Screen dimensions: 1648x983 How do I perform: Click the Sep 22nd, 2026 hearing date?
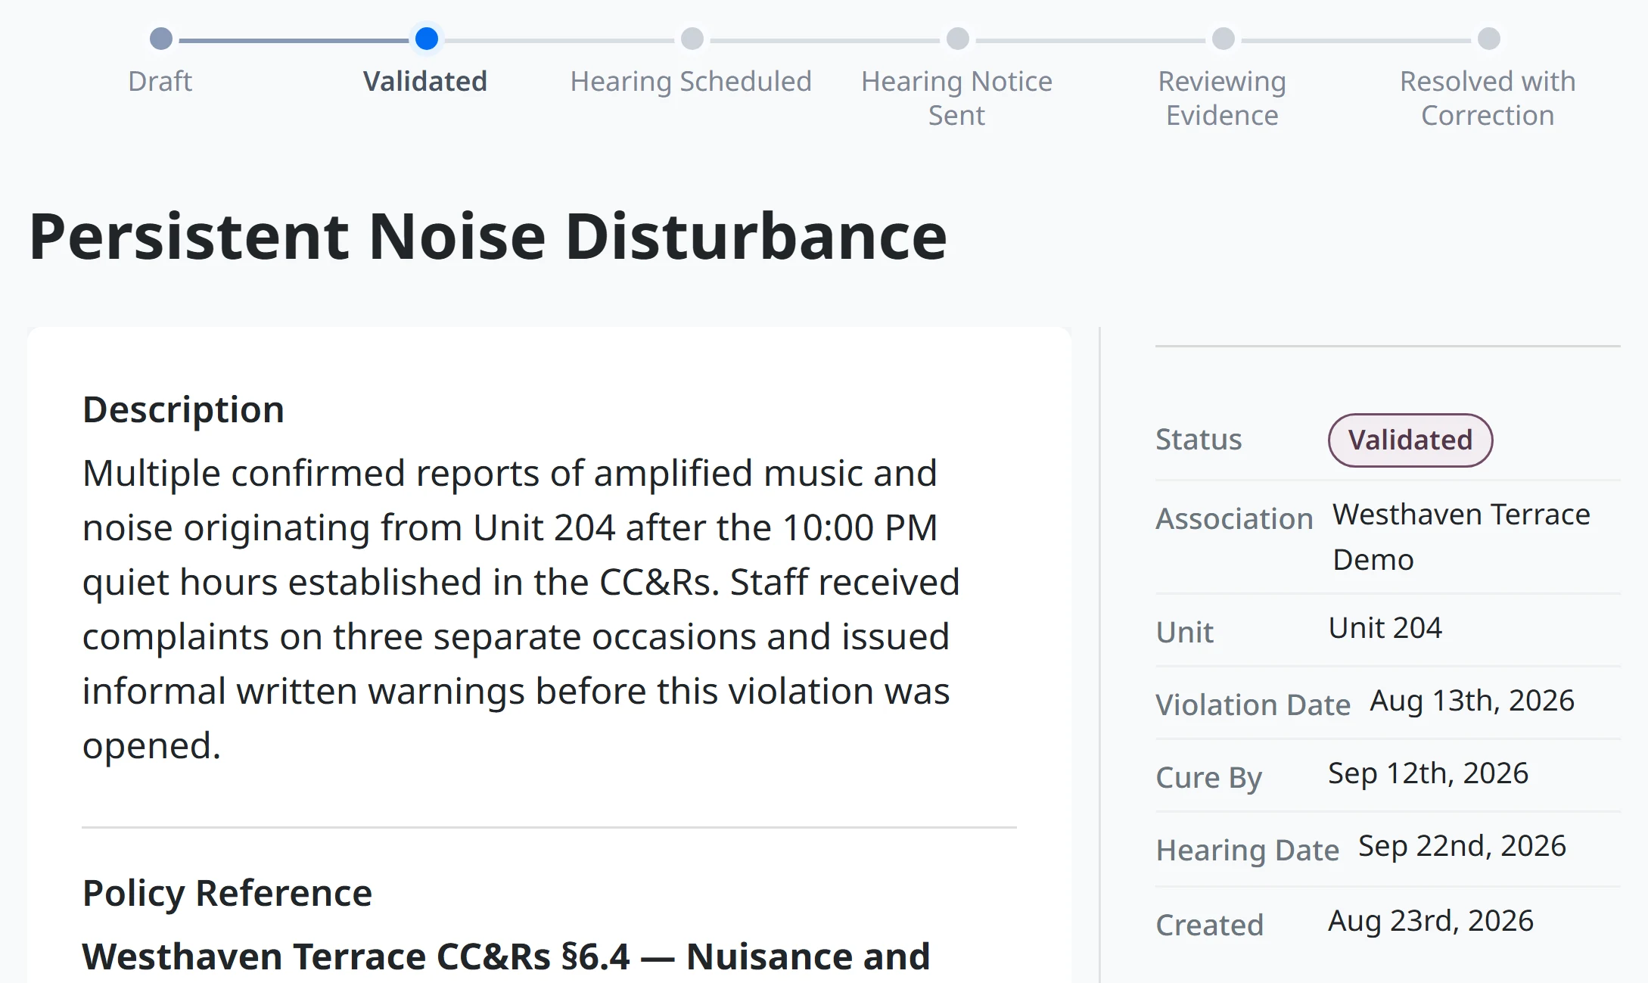pyautogui.click(x=1462, y=846)
